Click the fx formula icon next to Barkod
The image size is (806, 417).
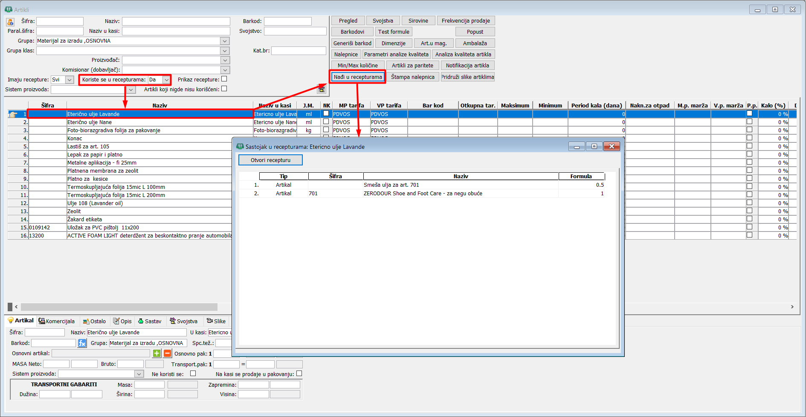82,343
